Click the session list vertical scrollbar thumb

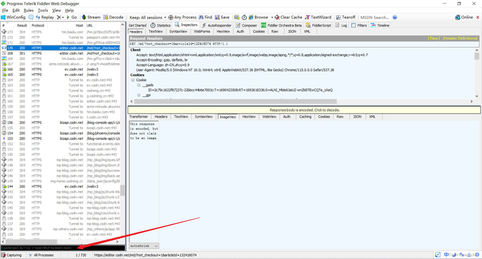coord(123,190)
